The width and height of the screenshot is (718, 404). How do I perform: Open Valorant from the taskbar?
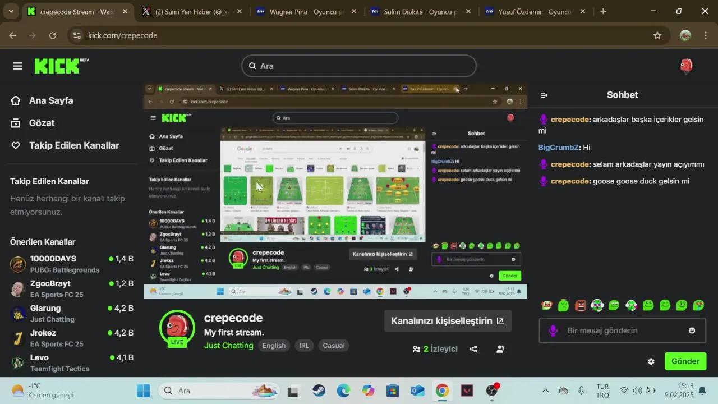(x=467, y=391)
